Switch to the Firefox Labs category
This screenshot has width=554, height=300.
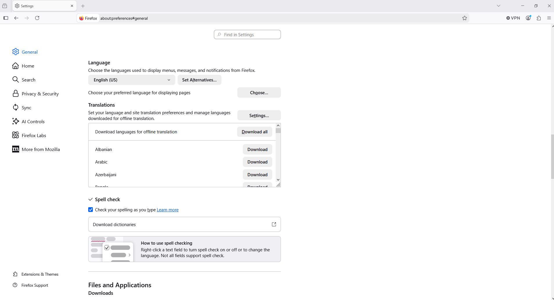point(34,135)
